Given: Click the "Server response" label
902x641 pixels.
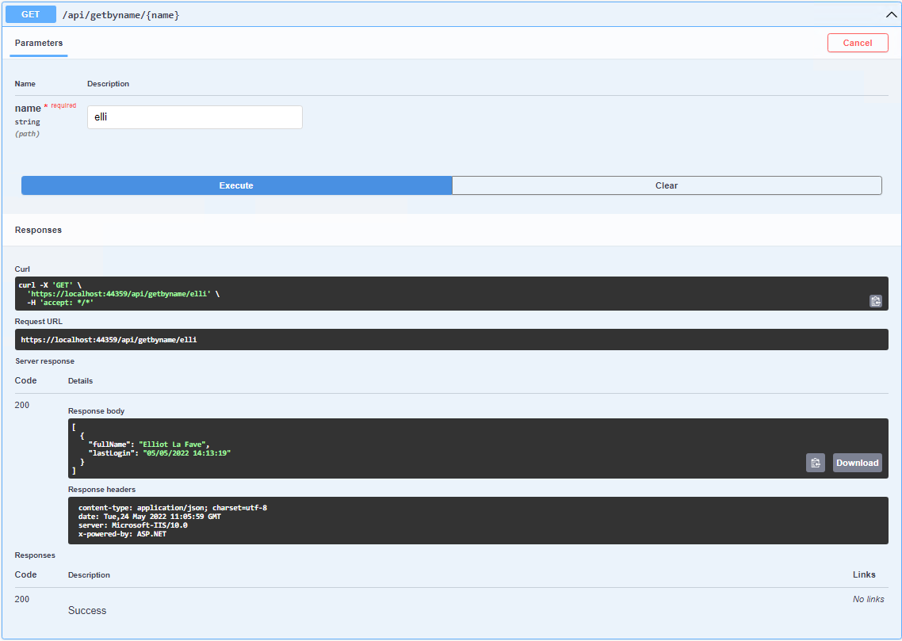Looking at the screenshot, I should 45,361.
